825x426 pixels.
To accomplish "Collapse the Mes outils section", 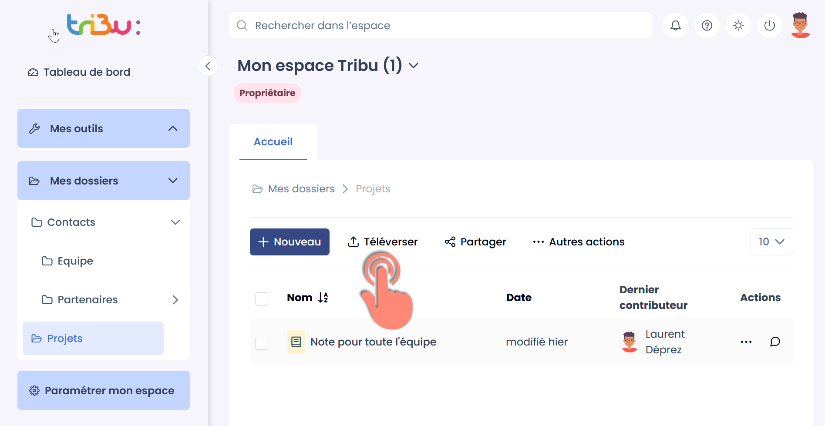I will 173,128.
